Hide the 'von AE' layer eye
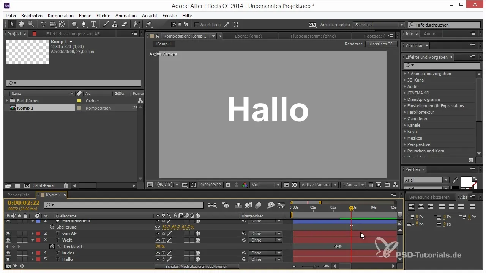 (8, 234)
